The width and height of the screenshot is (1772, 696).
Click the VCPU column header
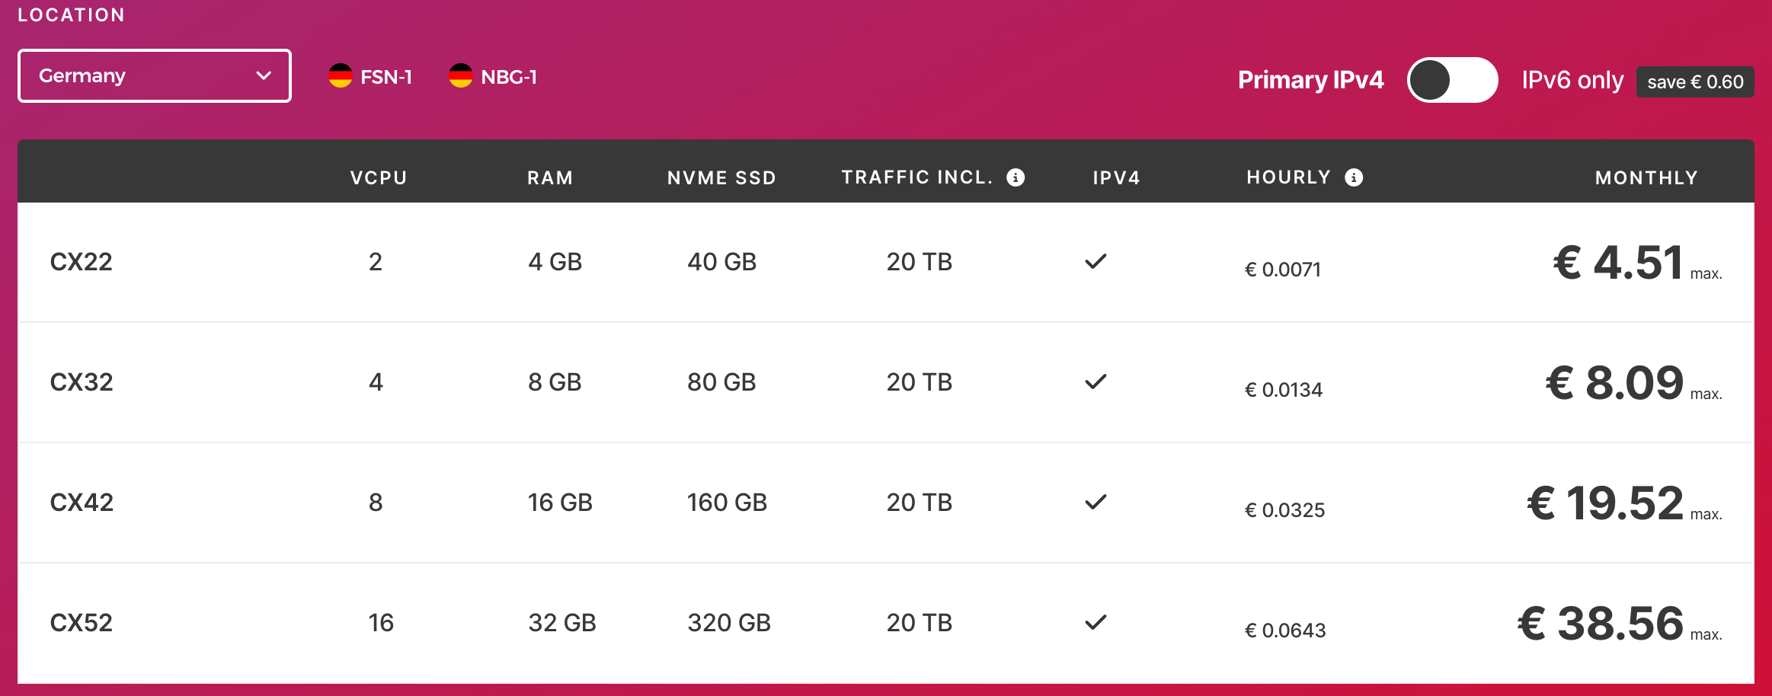379,178
